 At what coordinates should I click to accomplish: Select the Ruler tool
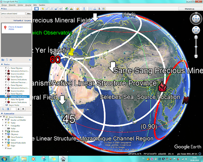pos(84,9)
